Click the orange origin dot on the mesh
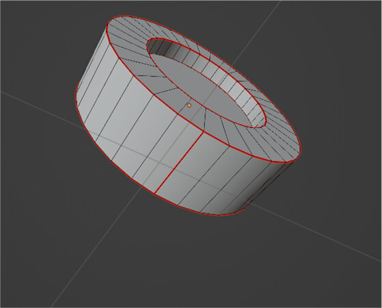The height and width of the screenshot is (308, 382). point(189,105)
